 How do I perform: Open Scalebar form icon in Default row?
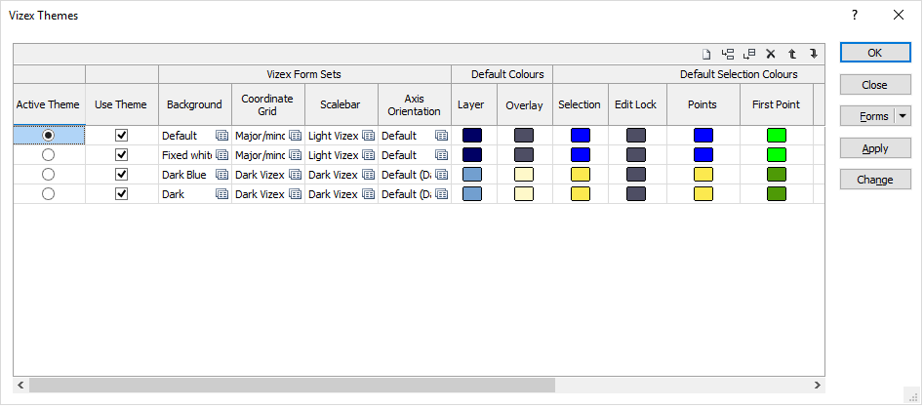[x=368, y=136]
